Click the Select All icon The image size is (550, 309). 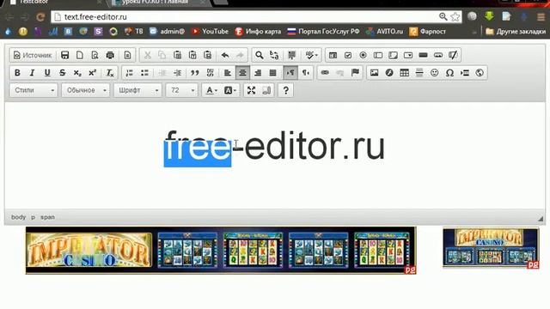(291, 55)
